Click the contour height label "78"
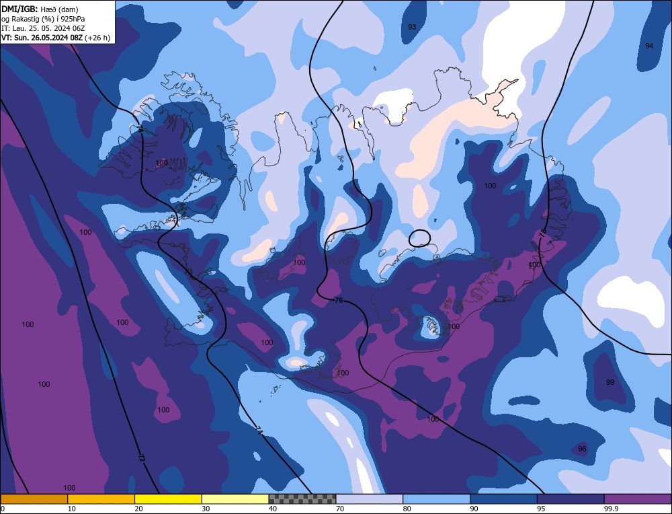The image size is (672, 514). [x=542, y=233]
